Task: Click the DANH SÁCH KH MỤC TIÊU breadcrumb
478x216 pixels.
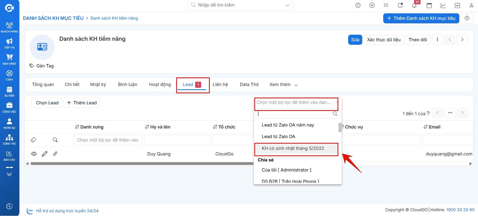Action: click(x=53, y=18)
